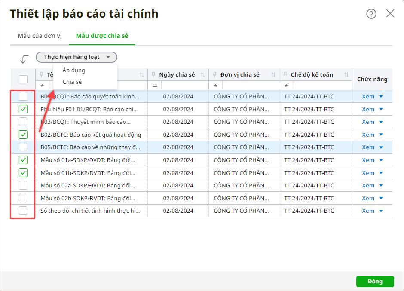
Task: Expand the dropdown arrow beside Xem in first row
Action: coord(381,97)
